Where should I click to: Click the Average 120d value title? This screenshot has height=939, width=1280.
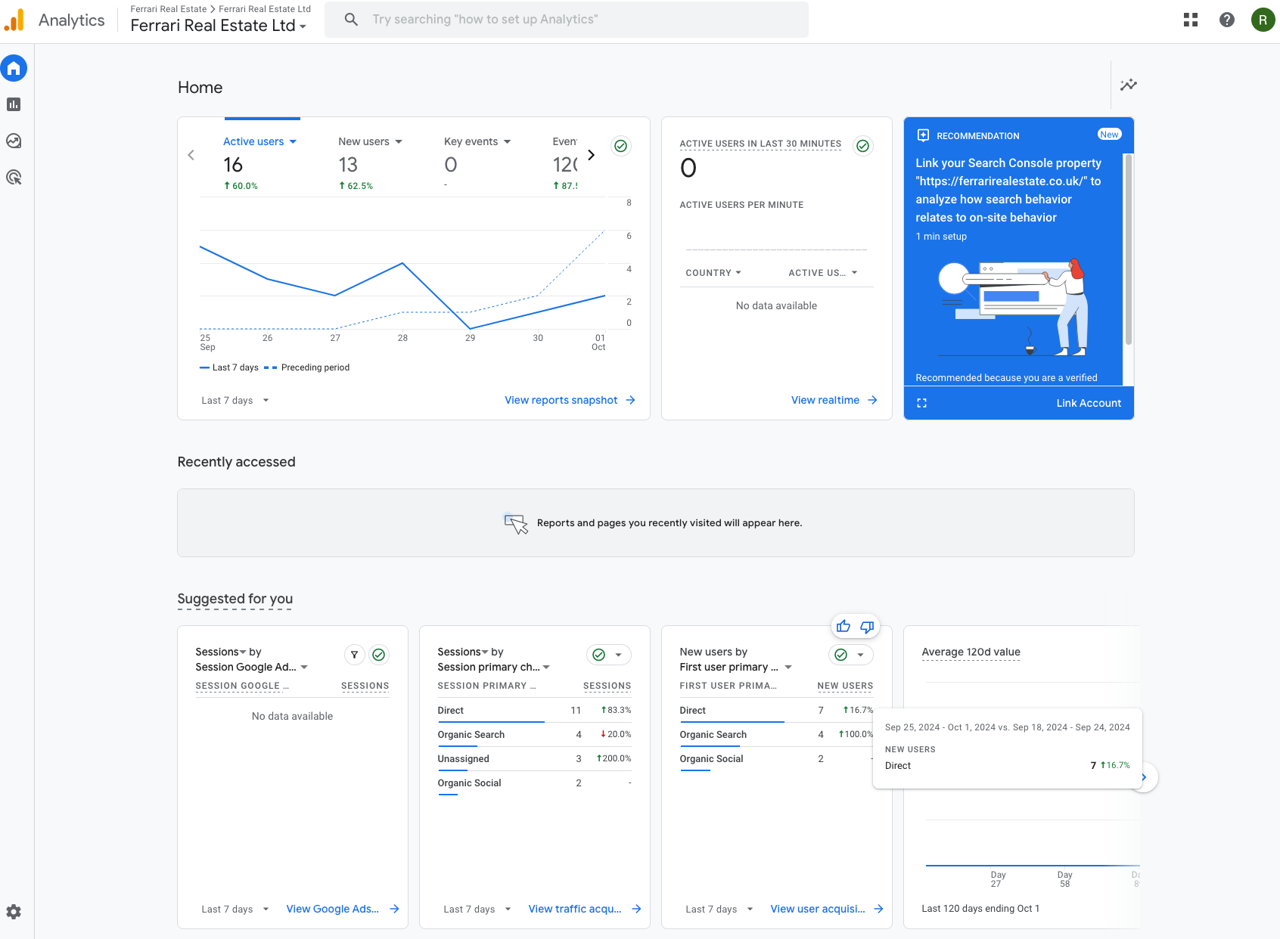point(971,652)
